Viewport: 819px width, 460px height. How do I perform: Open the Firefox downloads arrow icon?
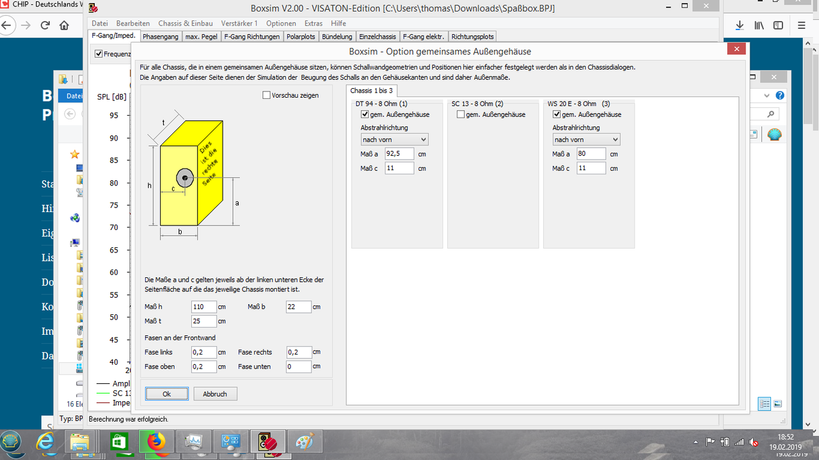pyautogui.click(x=740, y=26)
